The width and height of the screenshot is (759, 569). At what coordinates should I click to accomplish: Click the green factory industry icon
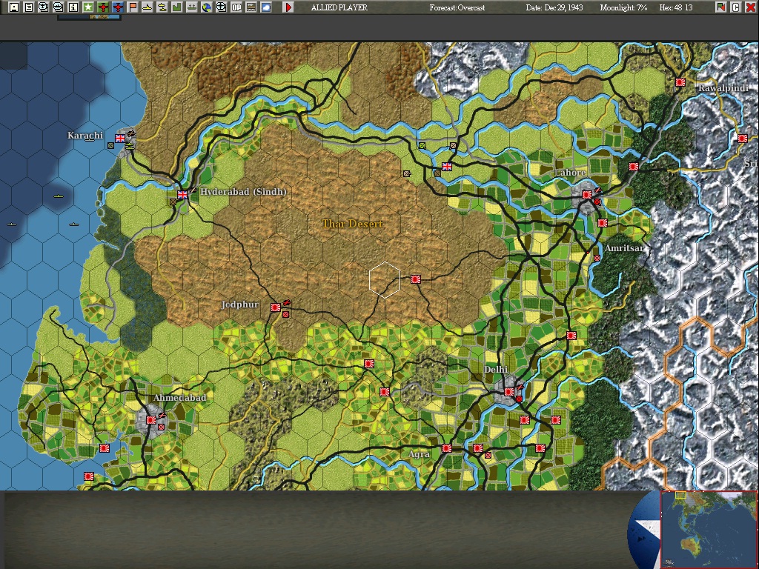click(x=176, y=7)
